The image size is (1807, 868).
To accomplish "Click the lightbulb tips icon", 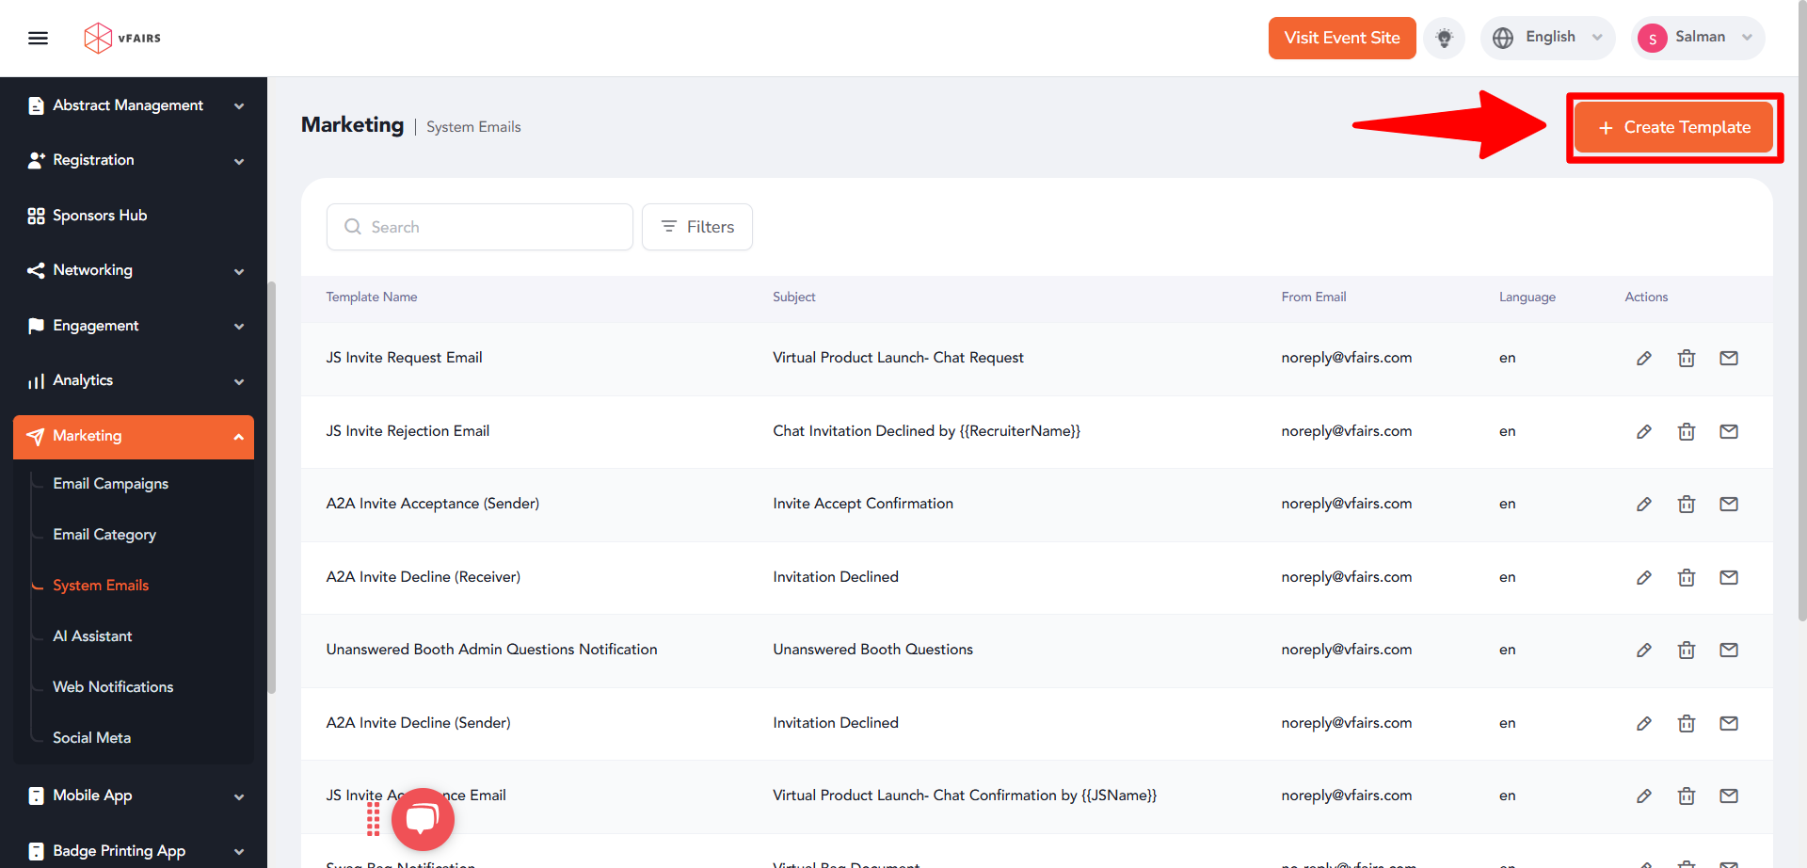I will pos(1444,38).
